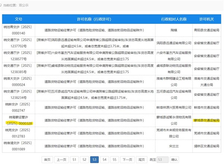Image resolution: width=224 pixels, height=165 pixels.
Task: Click the page number jump input field
Action: [x=162, y=159]
